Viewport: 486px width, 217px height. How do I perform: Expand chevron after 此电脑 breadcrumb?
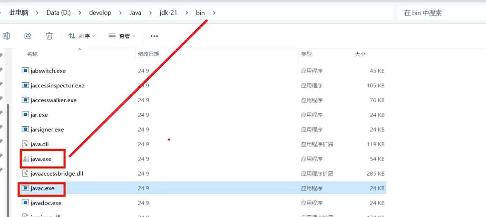(37, 13)
